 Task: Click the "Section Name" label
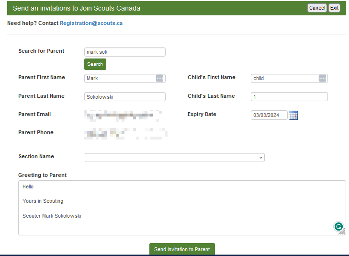coord(36,156)
